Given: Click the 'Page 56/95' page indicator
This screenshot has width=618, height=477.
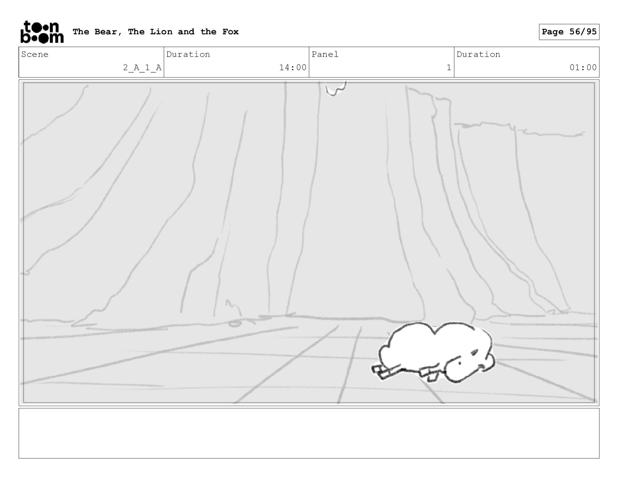Looking at the screenshot, I should tap(569, 32).
